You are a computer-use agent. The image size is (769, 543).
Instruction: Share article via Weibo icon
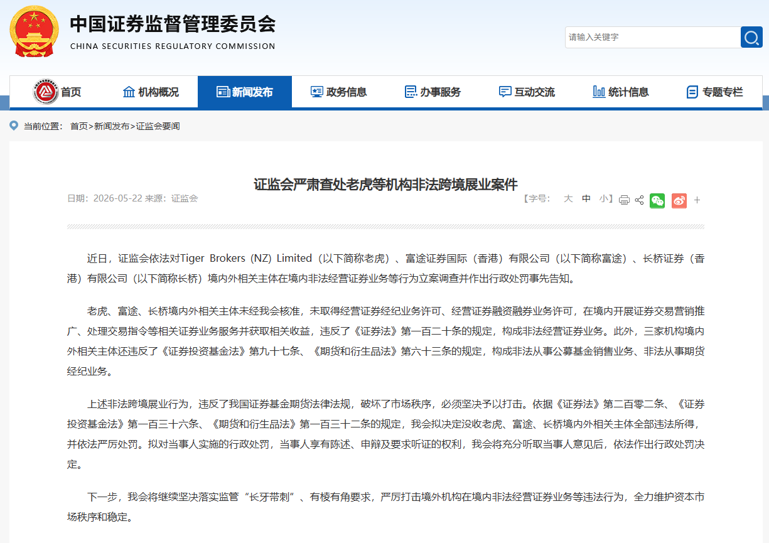(x=679, y=200)
